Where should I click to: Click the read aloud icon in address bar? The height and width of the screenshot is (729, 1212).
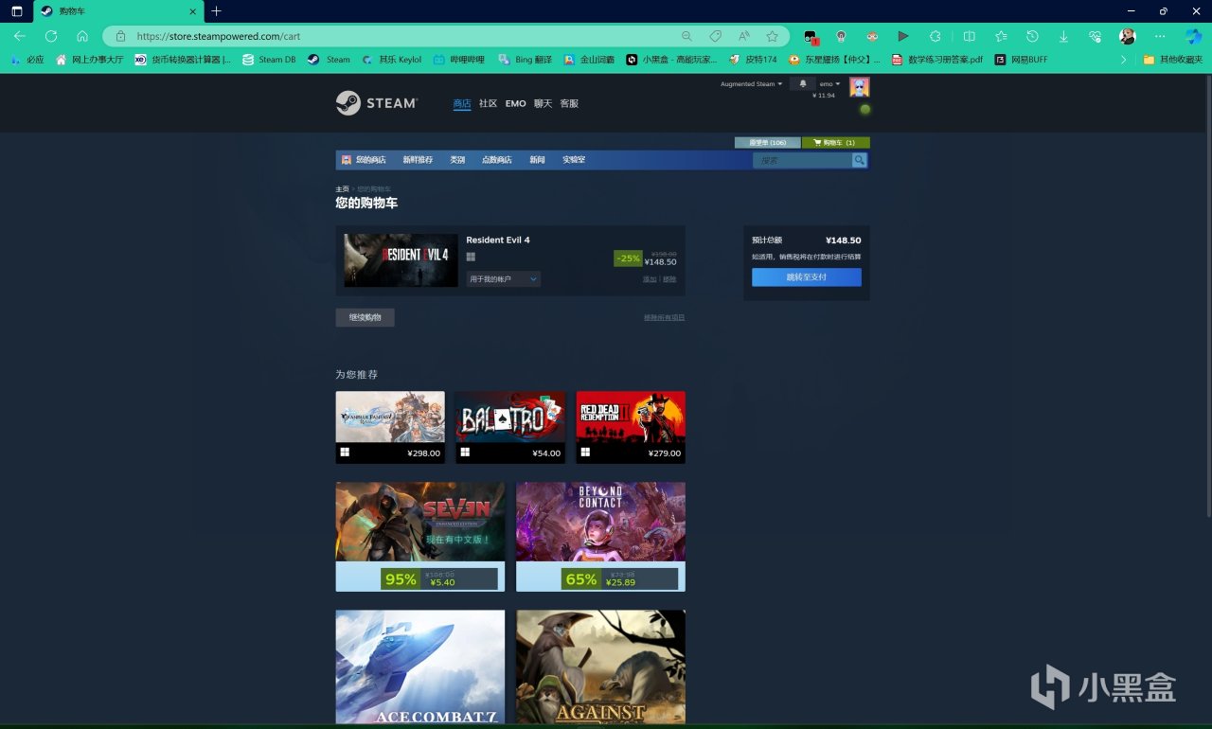(x=743, y=36)
